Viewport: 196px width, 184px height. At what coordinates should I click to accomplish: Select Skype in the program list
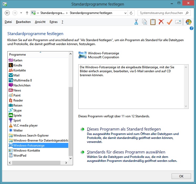point(17,110)
